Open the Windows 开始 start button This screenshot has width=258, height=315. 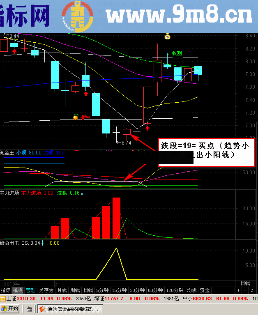[10, 308]
